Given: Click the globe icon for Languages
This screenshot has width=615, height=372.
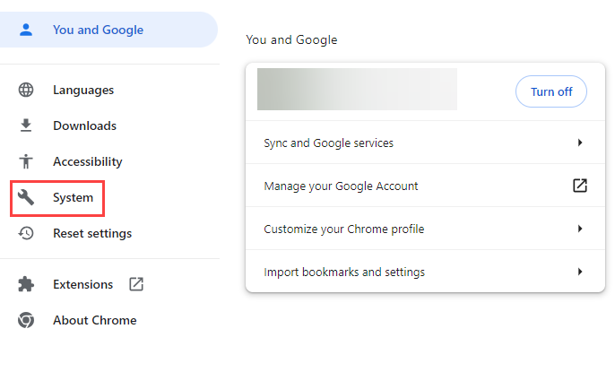Looking at the screenshot, I should pyautogui.click(x=26, y=90).
